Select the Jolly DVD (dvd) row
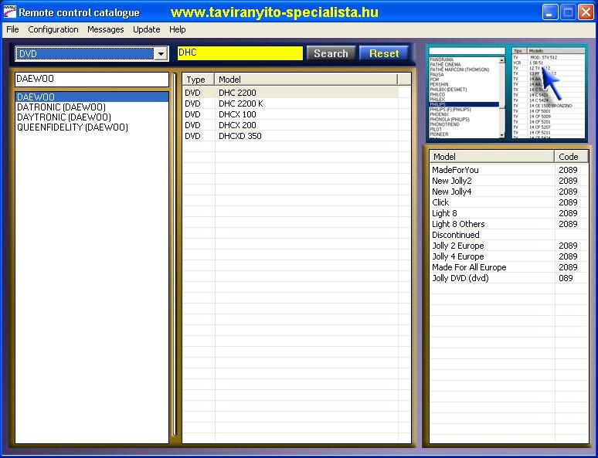The image size is (598, 458). coord(508,278)
